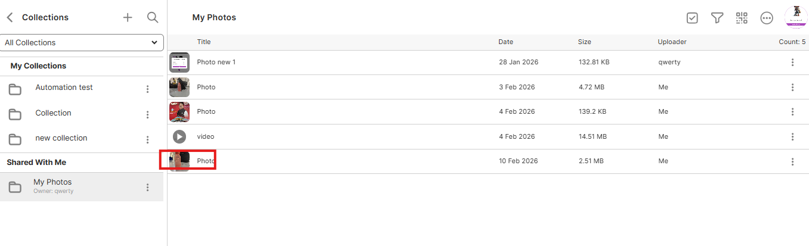Open options for the video row
This screenshot has height=246, width=809.
pos(792,137)
